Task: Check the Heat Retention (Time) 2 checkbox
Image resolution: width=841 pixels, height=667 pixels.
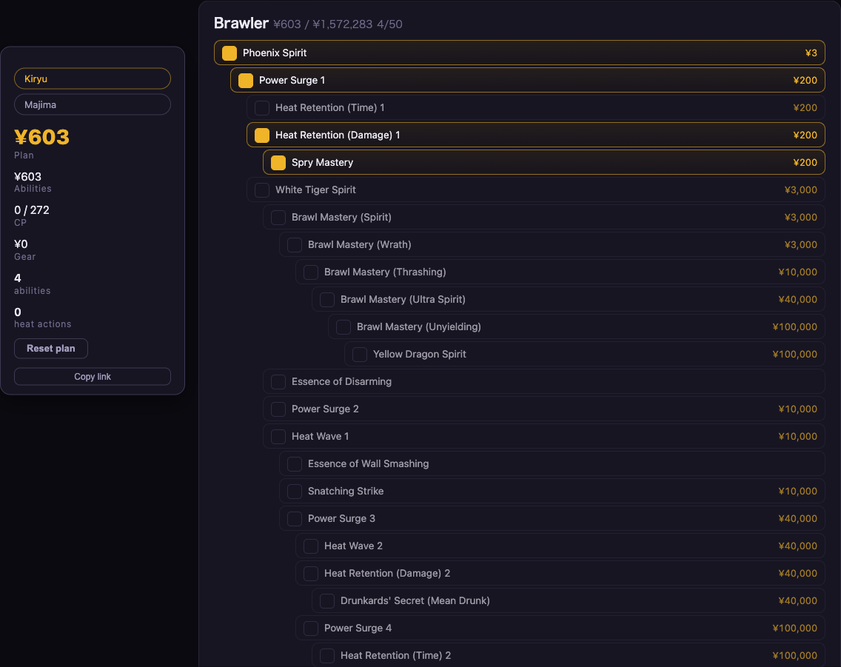Action: 327,654
